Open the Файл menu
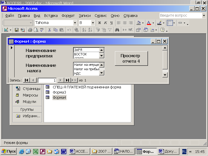This screenshot has height=156, width=208. 10,16
